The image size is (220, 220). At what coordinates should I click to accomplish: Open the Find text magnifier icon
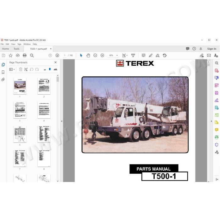(x=32, y=55)
